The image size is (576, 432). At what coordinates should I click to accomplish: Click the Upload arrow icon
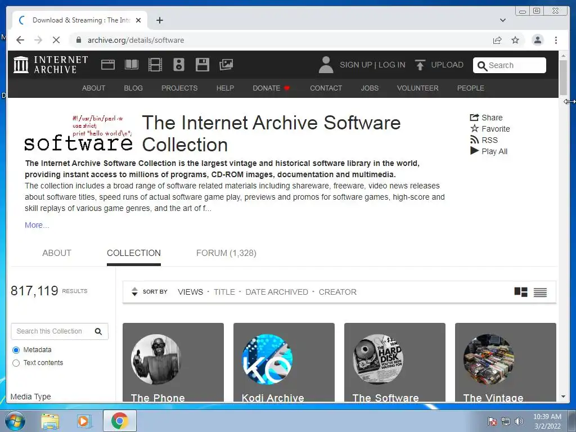click(x=420, y=65)
